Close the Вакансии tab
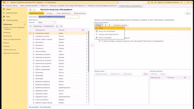The height and width of the screenshot is (109, 194). click(x=48, y=6)
